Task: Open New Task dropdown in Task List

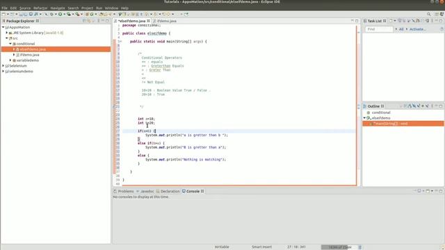Action: (x=395, y=21)
